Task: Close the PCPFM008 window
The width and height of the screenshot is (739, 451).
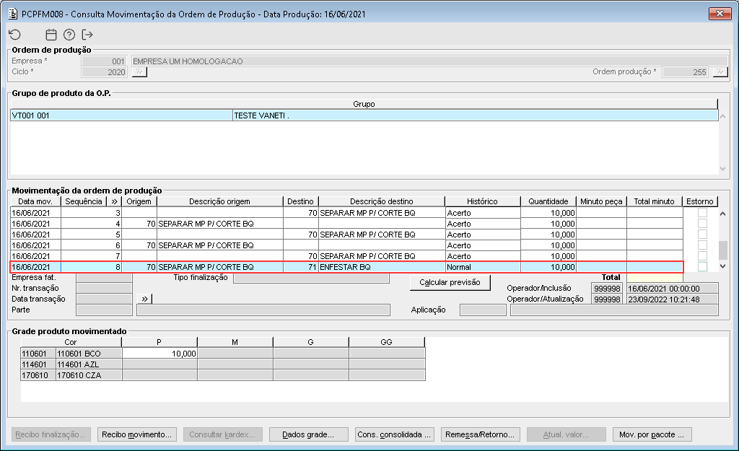Action: (720, 13)
